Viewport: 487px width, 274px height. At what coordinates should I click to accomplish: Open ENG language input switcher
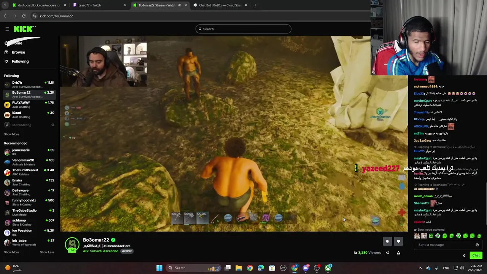click(446, 268)
